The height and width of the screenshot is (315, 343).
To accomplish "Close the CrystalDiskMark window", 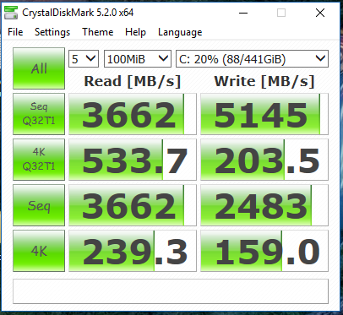I will 320,13.
